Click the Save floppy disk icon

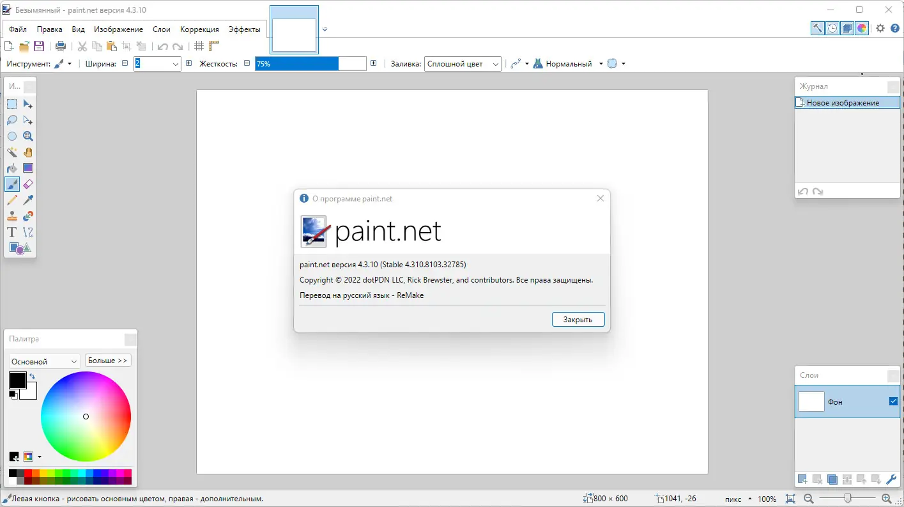click(x=39, y=46)
